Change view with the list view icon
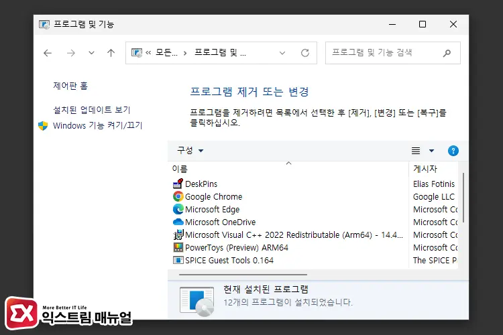503x335 pixels. click(x=416, y=151)
